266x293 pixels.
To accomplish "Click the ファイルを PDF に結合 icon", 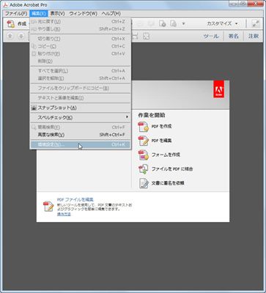I will (144, 169).
